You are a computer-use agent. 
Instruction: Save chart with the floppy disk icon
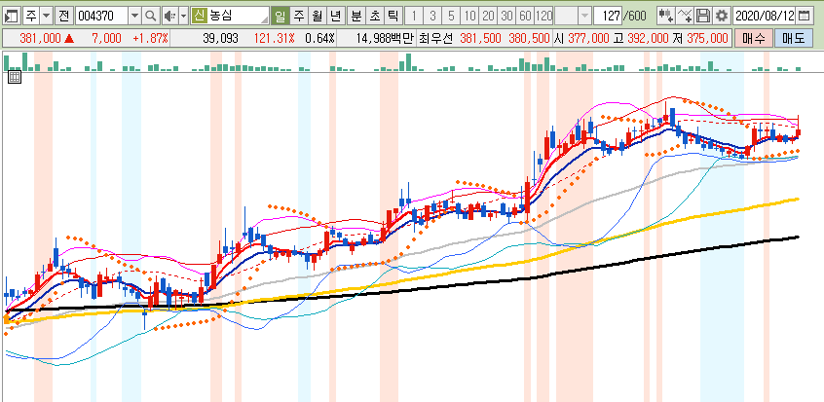pyautogui.click(x=703, y=16)
